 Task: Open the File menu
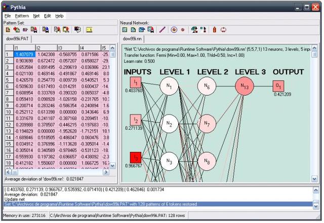point(8,16)
